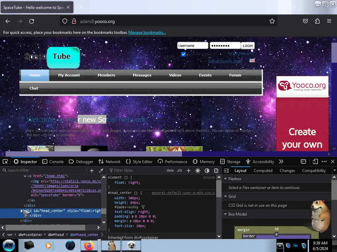Click the Firefox taskbar icon
This screenshot has width=337, height=252.
tap(89, 245)
